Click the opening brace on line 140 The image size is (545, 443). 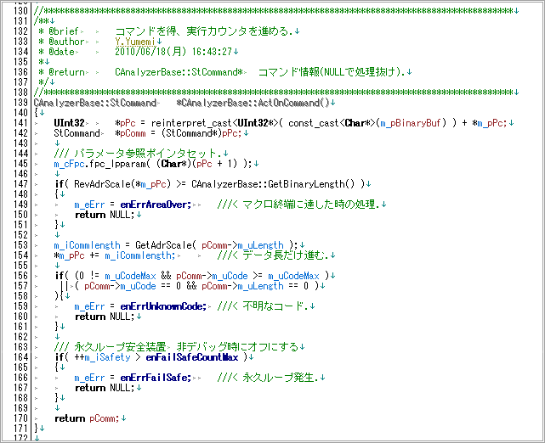point(37,113)
